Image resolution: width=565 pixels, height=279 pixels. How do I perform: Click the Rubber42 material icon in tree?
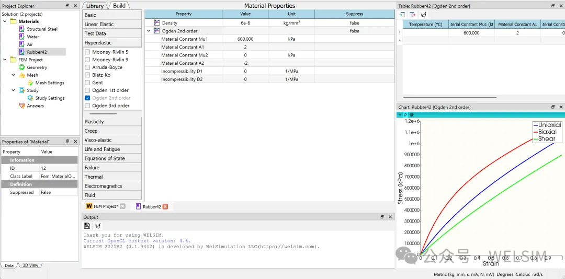click(21, 52)
